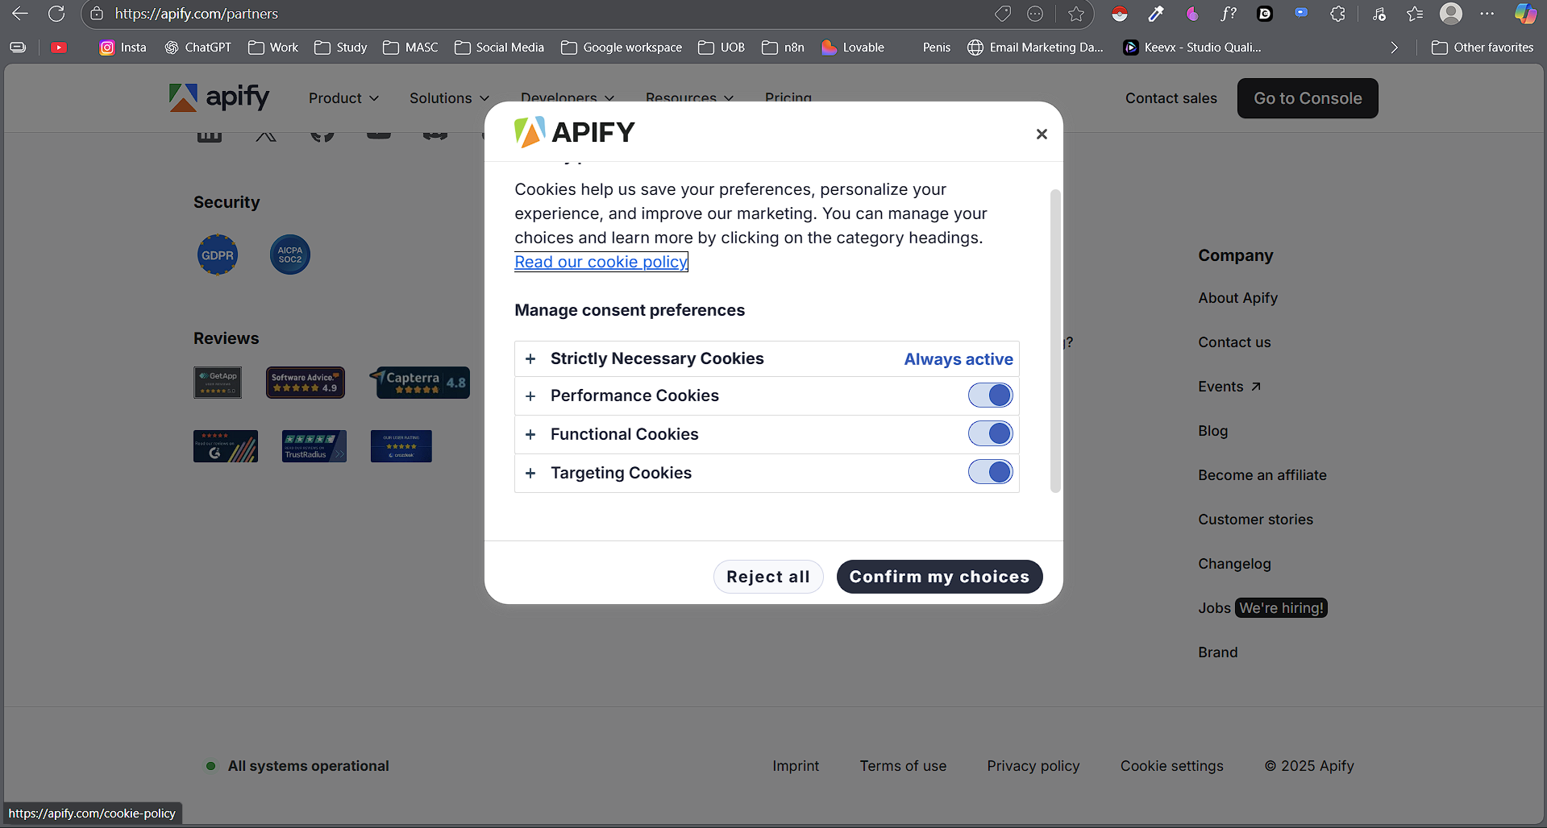Open the UOB bookmarks folder
1547x828 pixels.
[x=722, y=48]
